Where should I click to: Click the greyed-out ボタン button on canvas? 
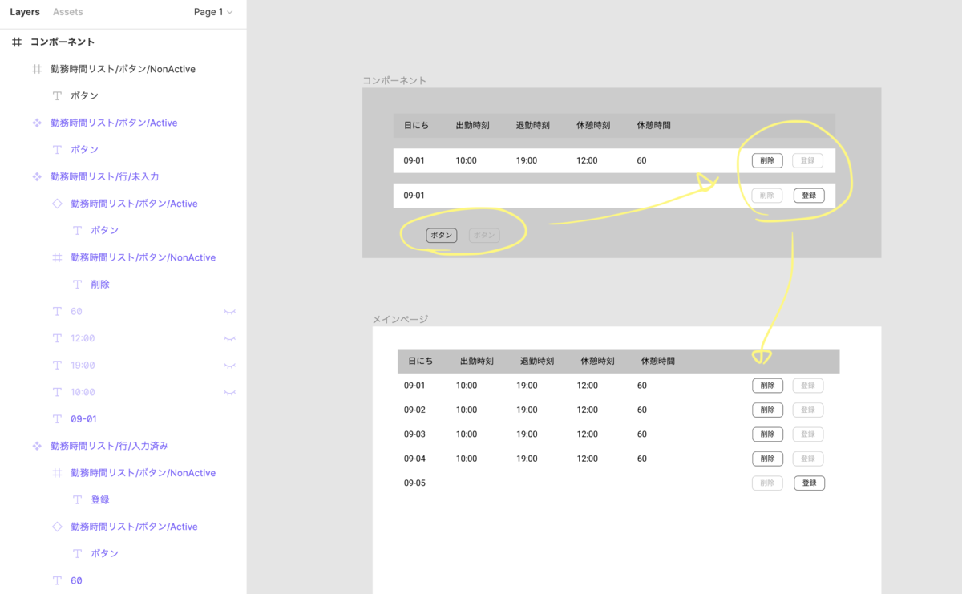[x=484, y=236]
